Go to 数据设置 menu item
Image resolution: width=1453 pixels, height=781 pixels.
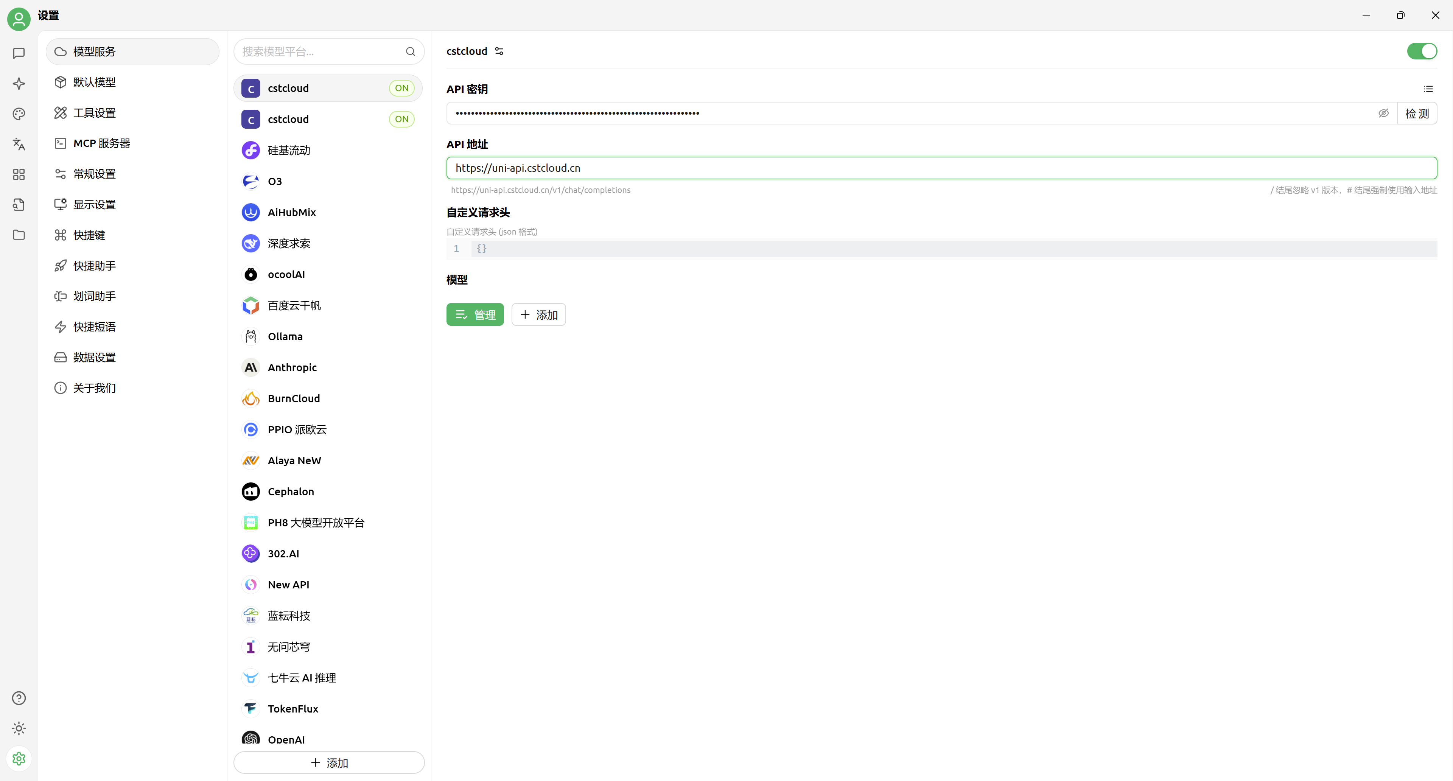coord(94,358)
